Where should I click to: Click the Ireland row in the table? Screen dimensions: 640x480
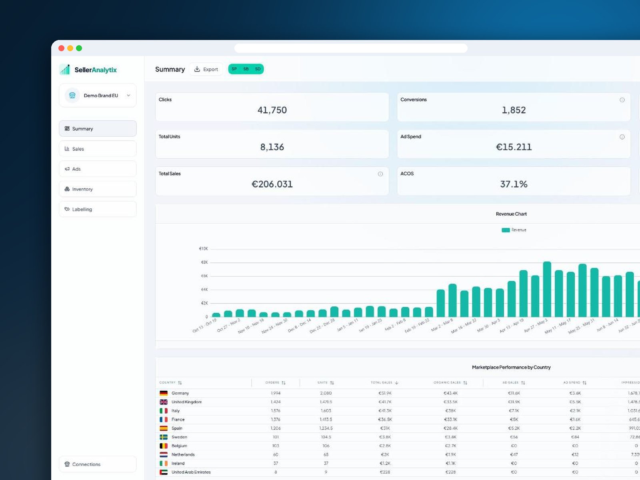coord(398,464)
